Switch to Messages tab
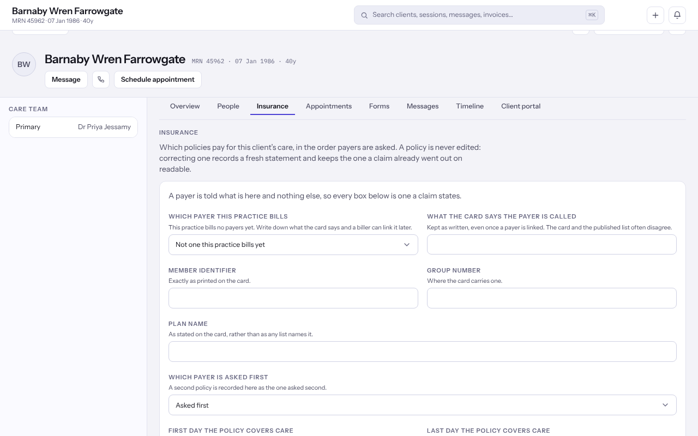 [x=423, y=106]
